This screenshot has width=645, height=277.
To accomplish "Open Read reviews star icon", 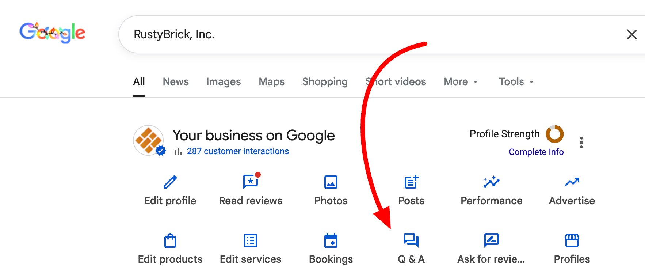I will click(x=251, y=182).
